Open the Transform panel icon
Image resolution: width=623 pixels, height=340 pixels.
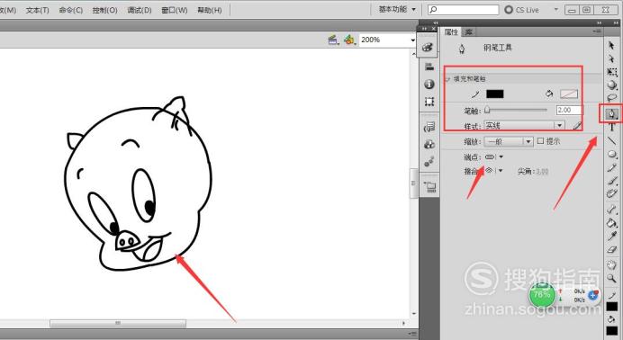pyautogui.click(x=429, y=102)
